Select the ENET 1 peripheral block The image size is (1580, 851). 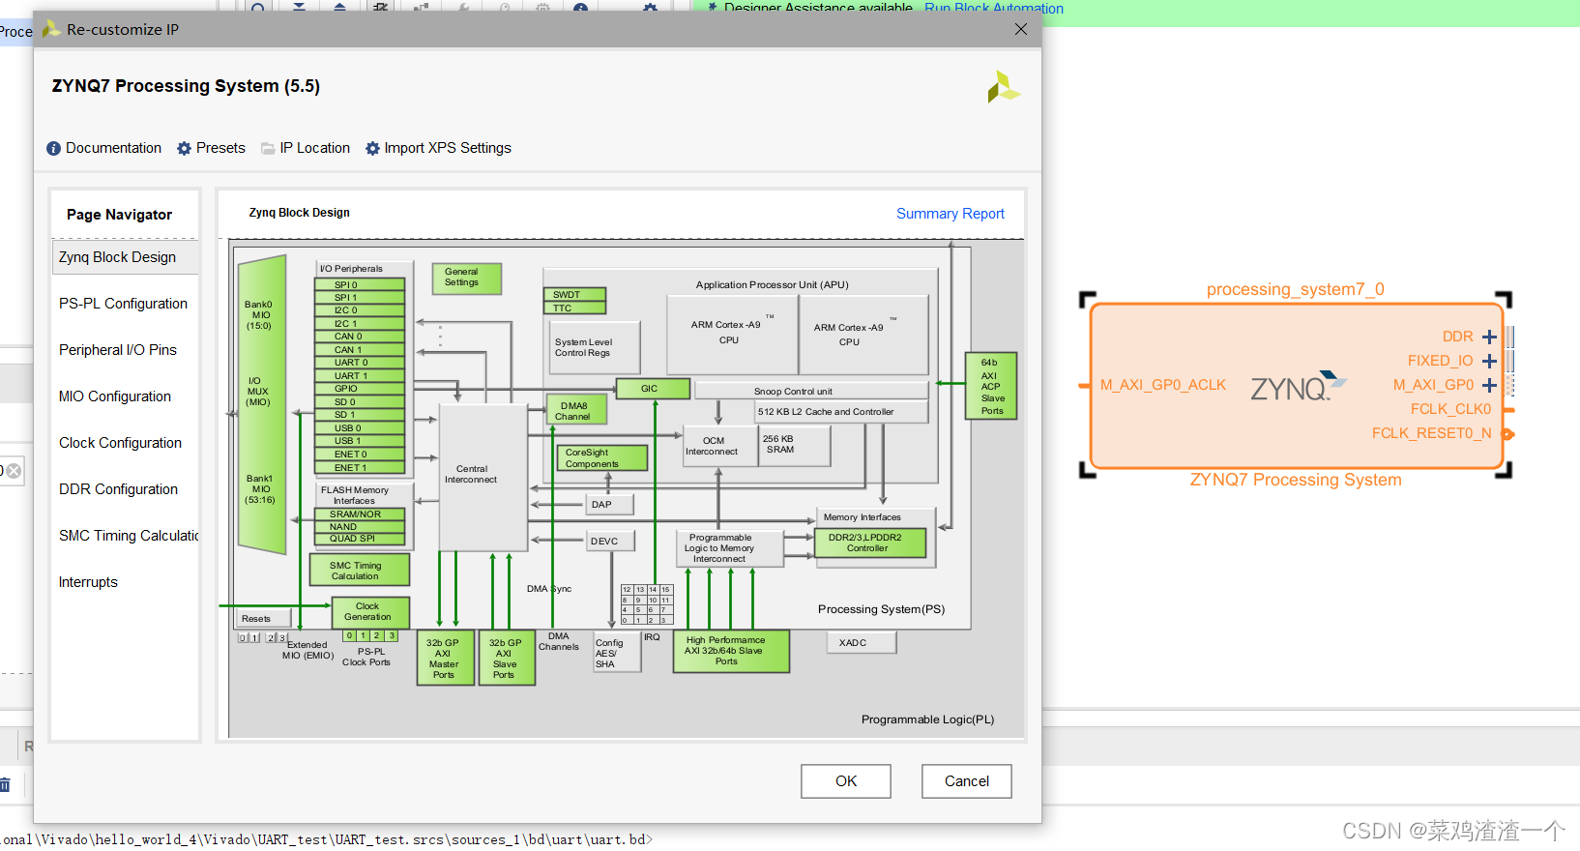click(360, 468)
